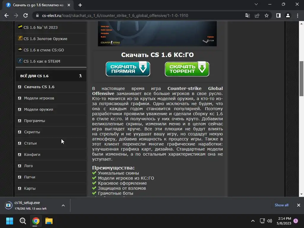Click icon beside Конфиги
304x228 pixels.
tap(20, 154)
